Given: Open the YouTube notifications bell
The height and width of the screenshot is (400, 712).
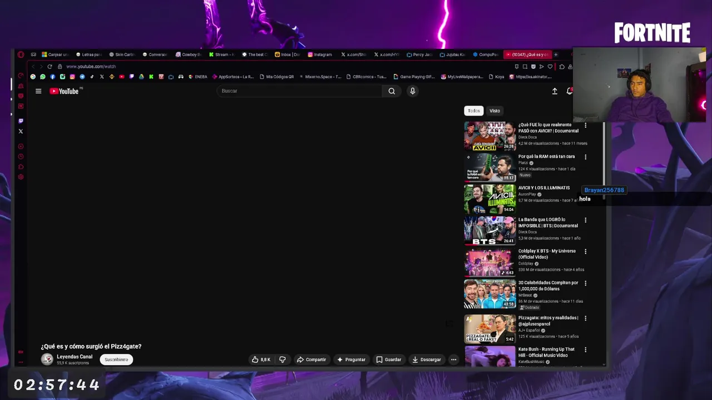Looking at the screenshot, I should (x=570, y=91).
